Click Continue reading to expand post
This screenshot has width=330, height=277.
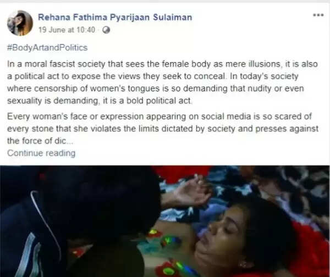click(41, 153)
